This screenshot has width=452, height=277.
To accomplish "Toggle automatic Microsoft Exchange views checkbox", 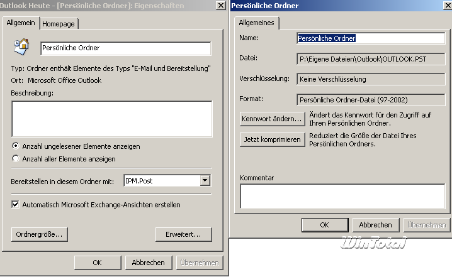I will coord(16,204).
